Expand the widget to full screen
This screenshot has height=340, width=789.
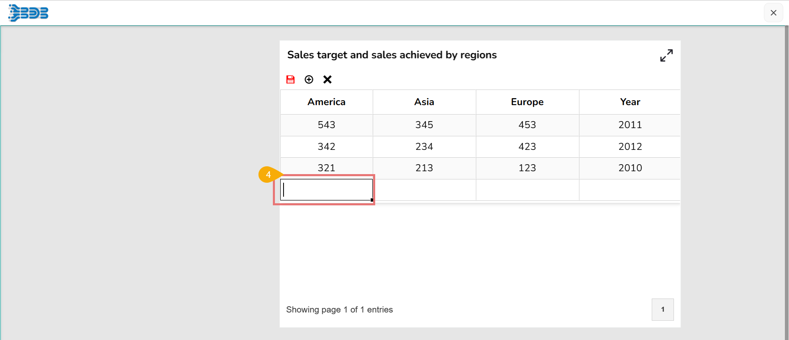coord(666,55)
